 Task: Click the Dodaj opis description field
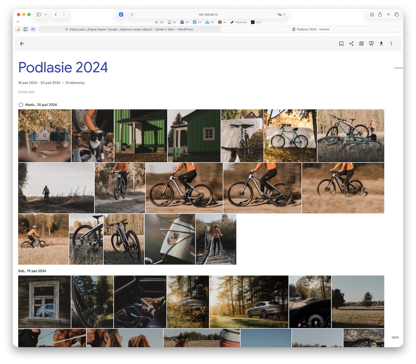click(x=26, y=92)
